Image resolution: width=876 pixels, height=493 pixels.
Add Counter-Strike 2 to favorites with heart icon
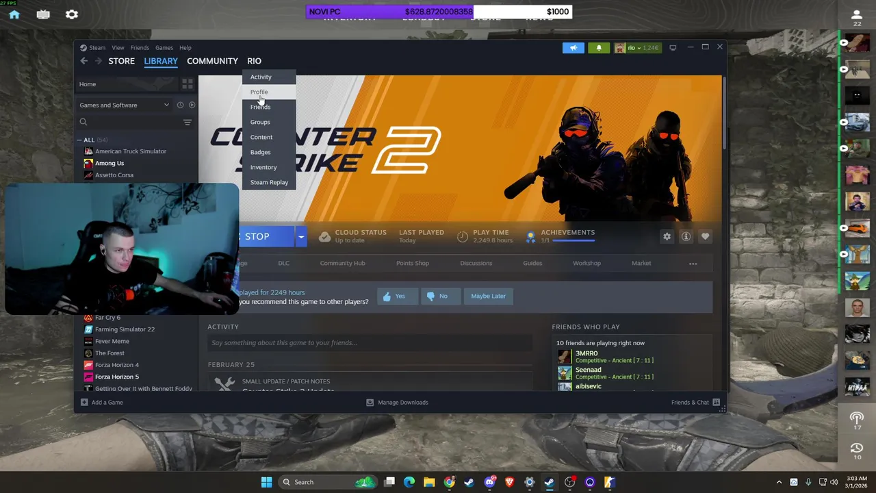[705, 236]
